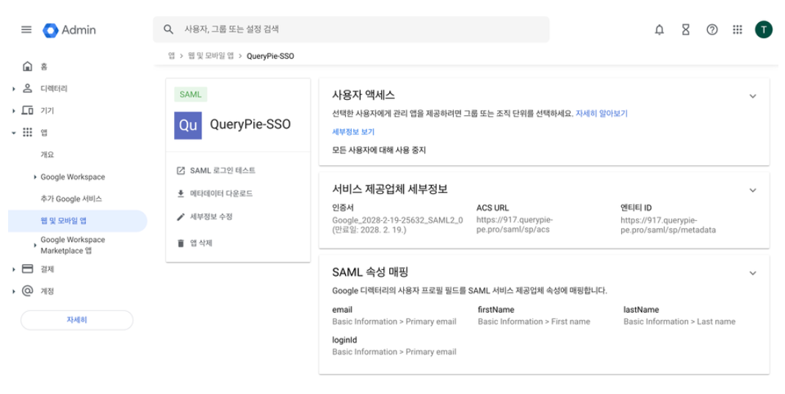Viewport: 785px width, 394px height.
Task: Expand the 서비스 제공업체 세부정보 card chevron
Action: 753,190
